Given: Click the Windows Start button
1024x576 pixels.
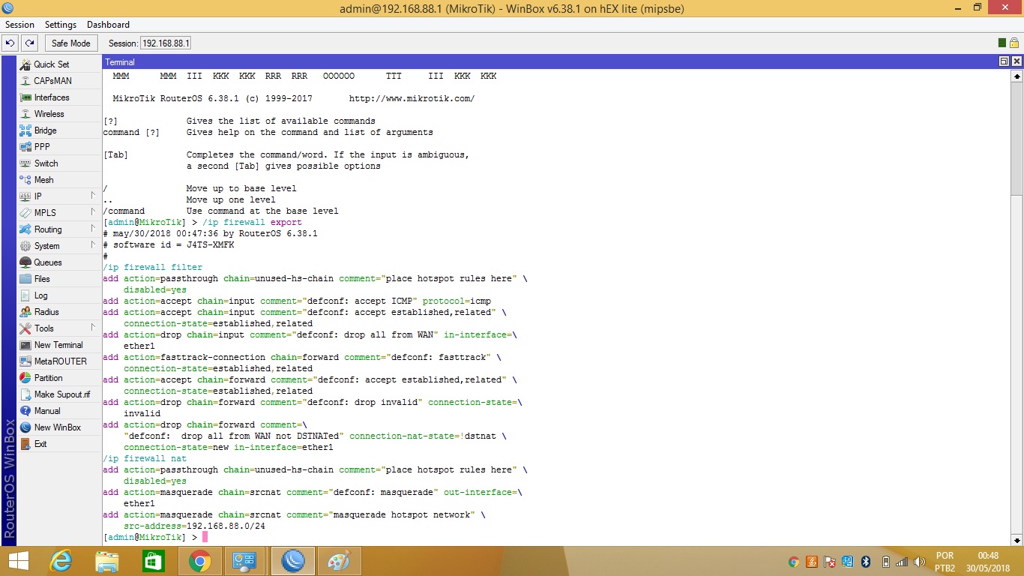Looking at the screenshot, I should 19,561.
